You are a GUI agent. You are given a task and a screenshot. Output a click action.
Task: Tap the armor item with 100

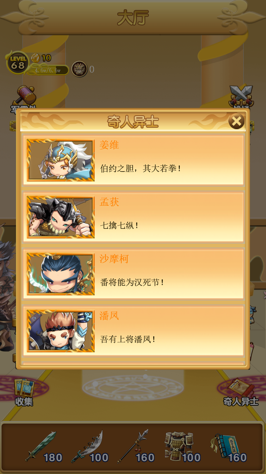click(182, 447)
